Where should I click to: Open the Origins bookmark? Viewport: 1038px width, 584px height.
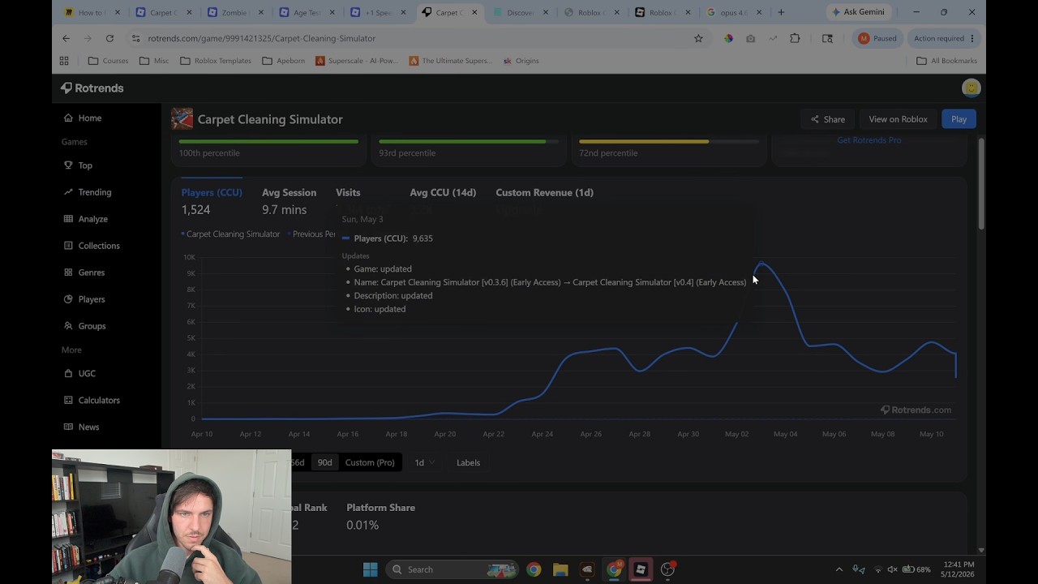tap(521, 61)
